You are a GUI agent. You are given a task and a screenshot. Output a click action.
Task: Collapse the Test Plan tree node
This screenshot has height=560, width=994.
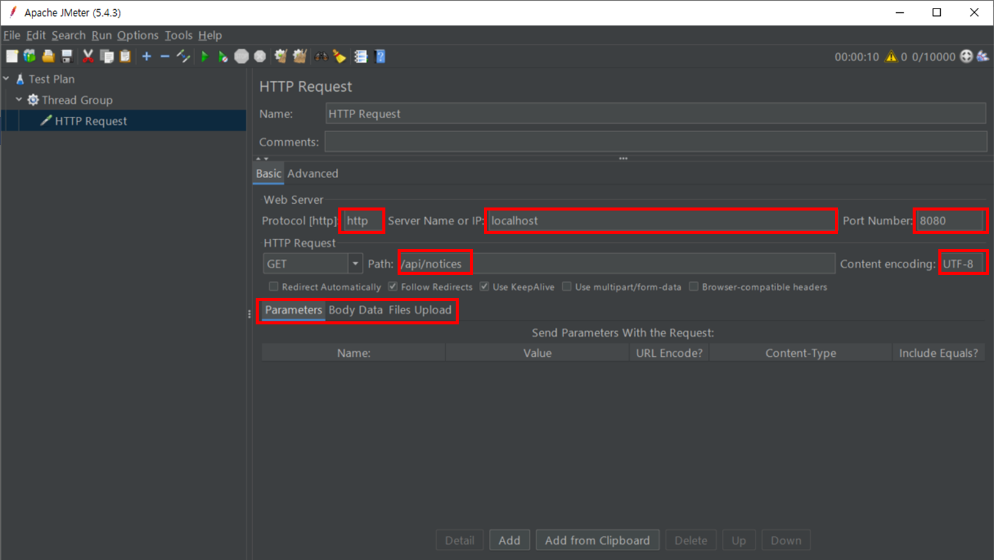(7, 79)
